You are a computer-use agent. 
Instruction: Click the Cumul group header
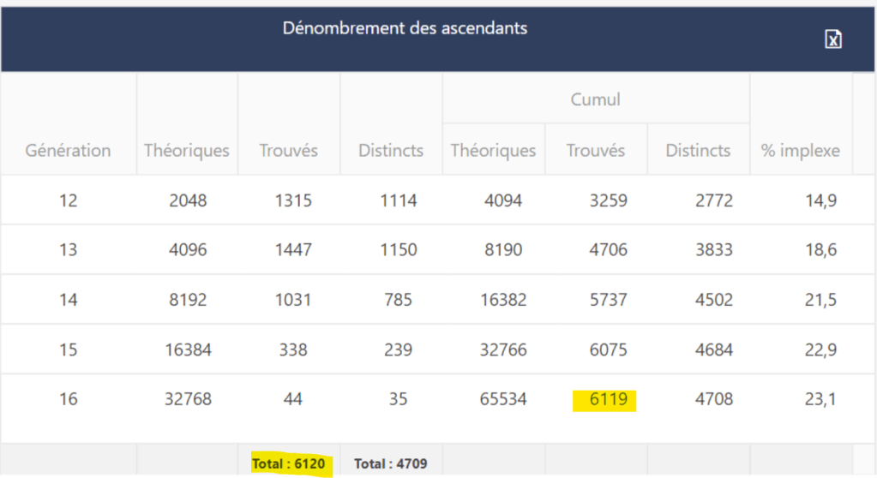pyautogui.click(x=595, y=99)
